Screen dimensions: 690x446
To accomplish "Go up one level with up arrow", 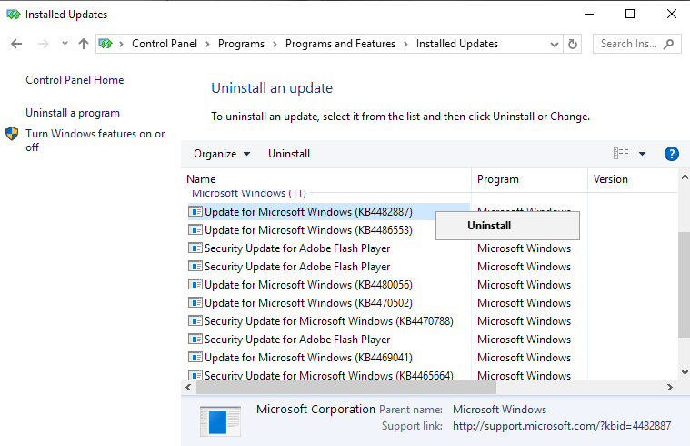I will pyautogui.click(x=83, y=44).
